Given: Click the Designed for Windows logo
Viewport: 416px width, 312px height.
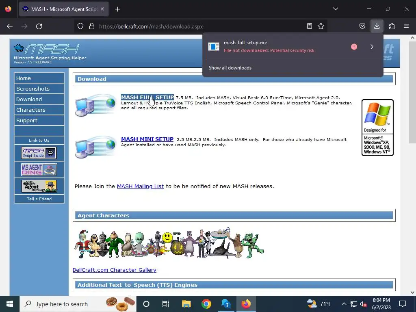Looking at the screenshot, I should click(x=377, y=127).
